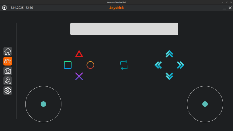Close the Joystick panel with X button
Screen dimensions: 233x131
pos(230,8)
